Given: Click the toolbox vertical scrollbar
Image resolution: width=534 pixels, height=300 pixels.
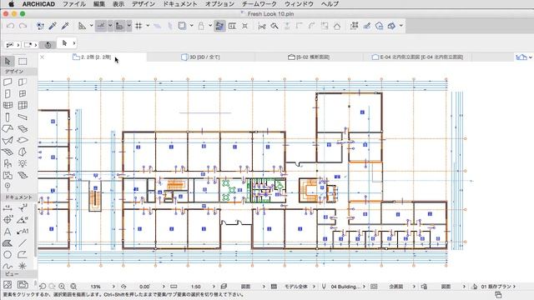Looking at the screenshot, I should (x=35, y=232).
